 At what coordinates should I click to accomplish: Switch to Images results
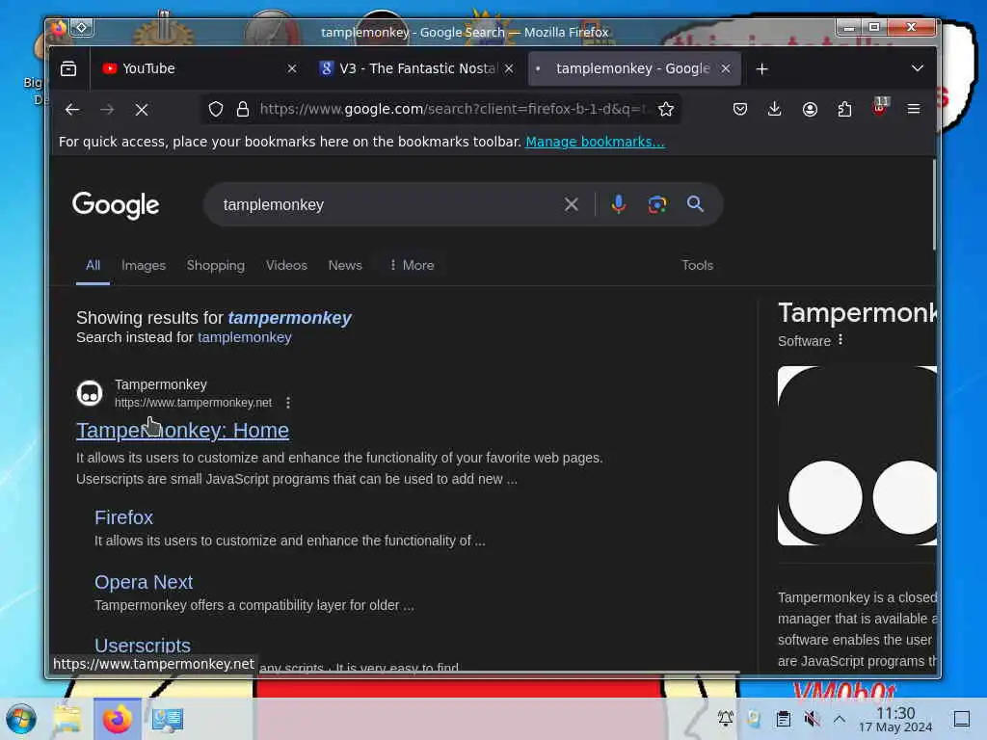144,266
